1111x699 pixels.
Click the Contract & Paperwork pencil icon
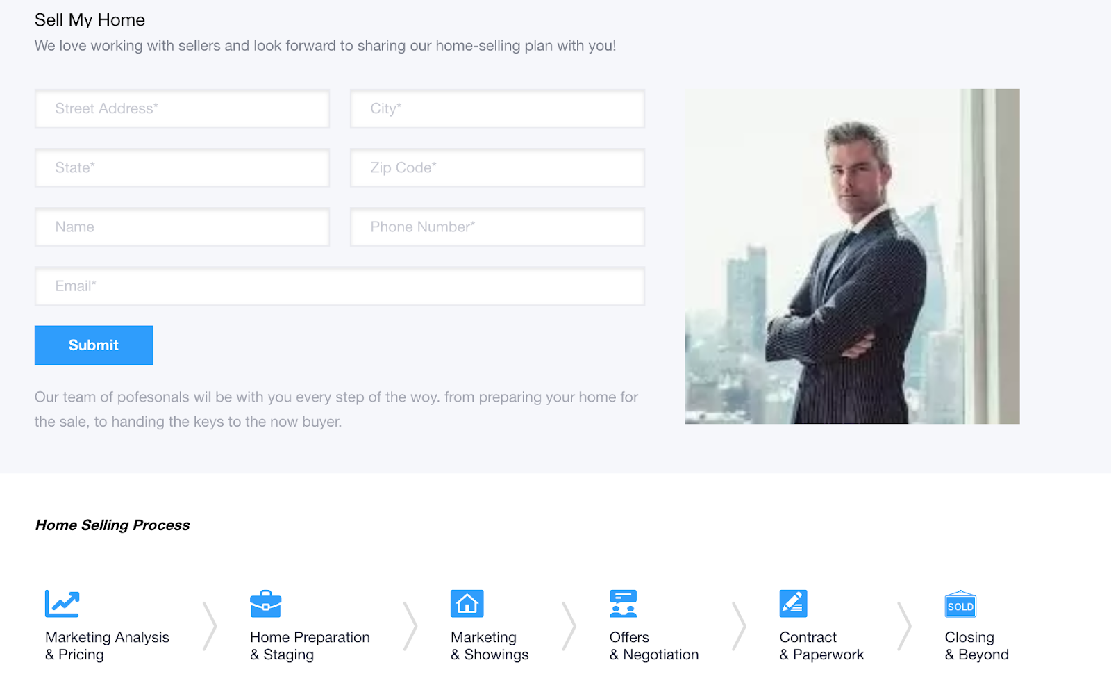tap(793, 603)
